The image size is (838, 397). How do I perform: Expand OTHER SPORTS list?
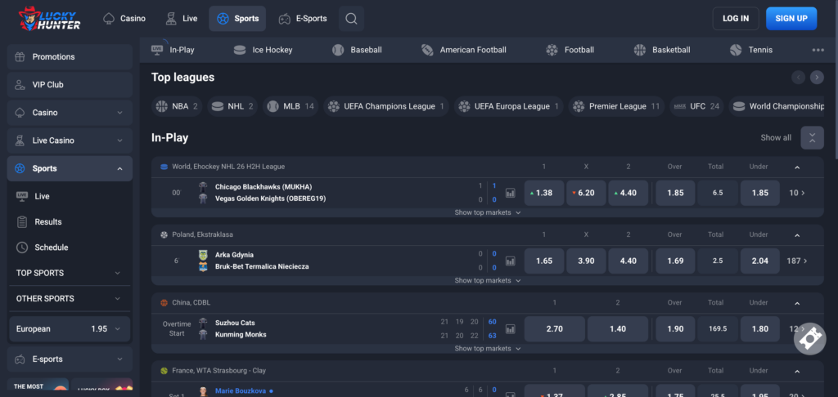[70, 298]
